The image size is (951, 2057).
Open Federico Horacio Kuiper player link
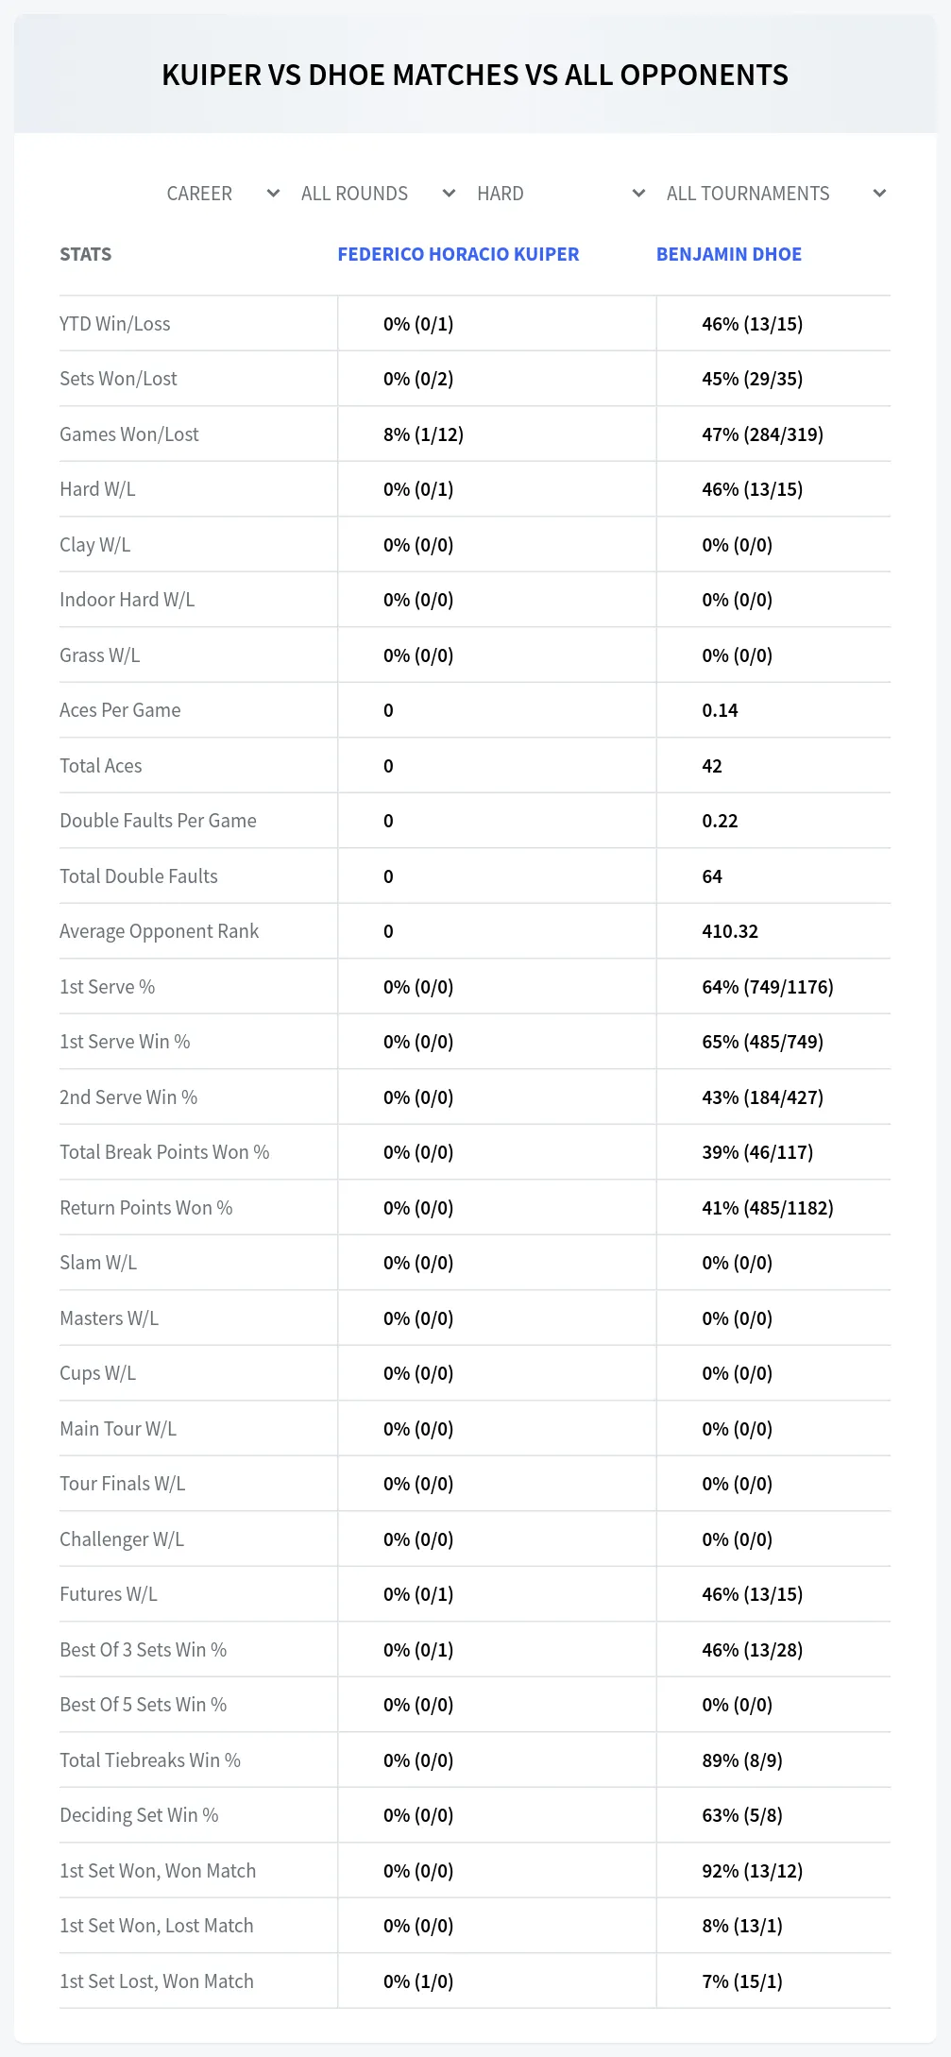click(x=458, y=254)
